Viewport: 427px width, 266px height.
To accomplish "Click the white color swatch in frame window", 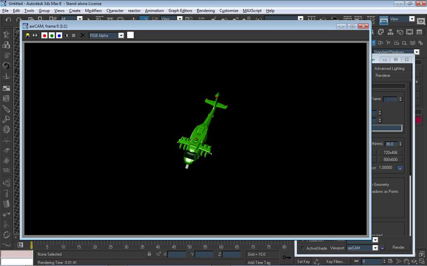I will (131, 35).
